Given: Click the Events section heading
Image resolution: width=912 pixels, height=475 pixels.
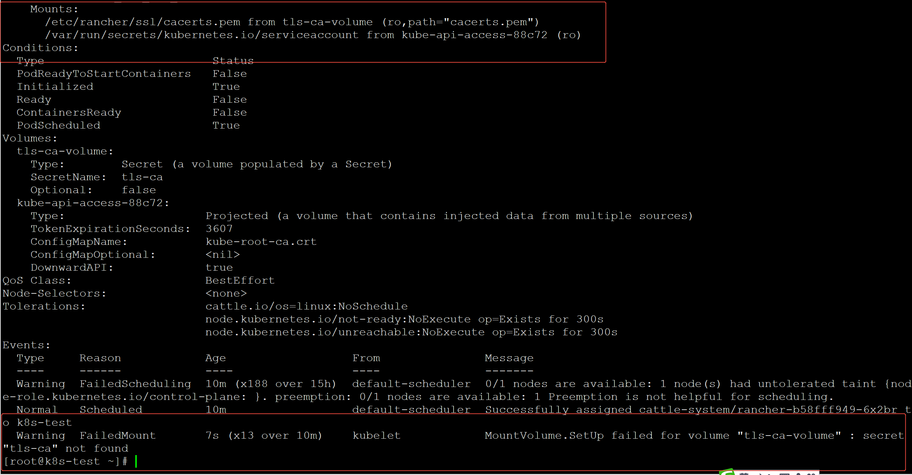Looking at the screenshot, I should click(26, 345).
